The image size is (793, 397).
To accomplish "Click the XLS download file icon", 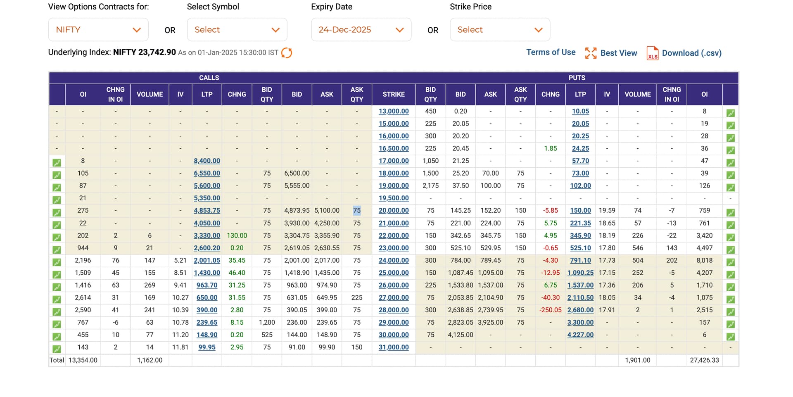I will point(652,53).
